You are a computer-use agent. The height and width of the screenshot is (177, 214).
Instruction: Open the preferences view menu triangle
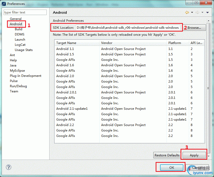[208, 12]
